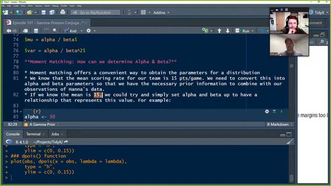Switch to the Jobs tab

(55, 134)
